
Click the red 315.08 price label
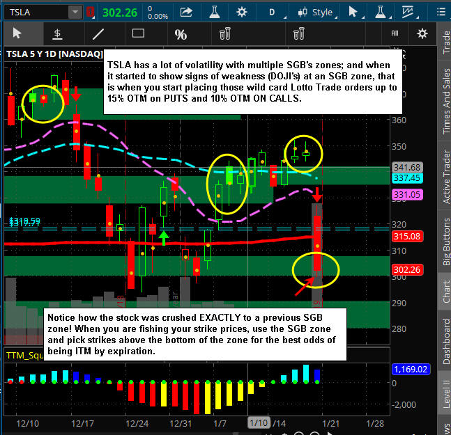(x=407, y=237)
